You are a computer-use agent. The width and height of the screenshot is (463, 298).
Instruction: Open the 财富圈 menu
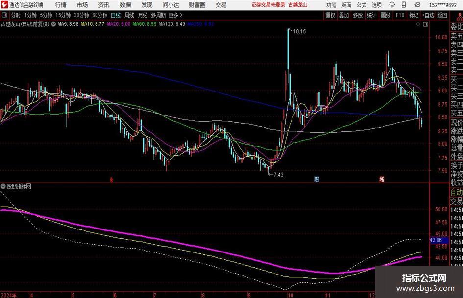point(197,5)
